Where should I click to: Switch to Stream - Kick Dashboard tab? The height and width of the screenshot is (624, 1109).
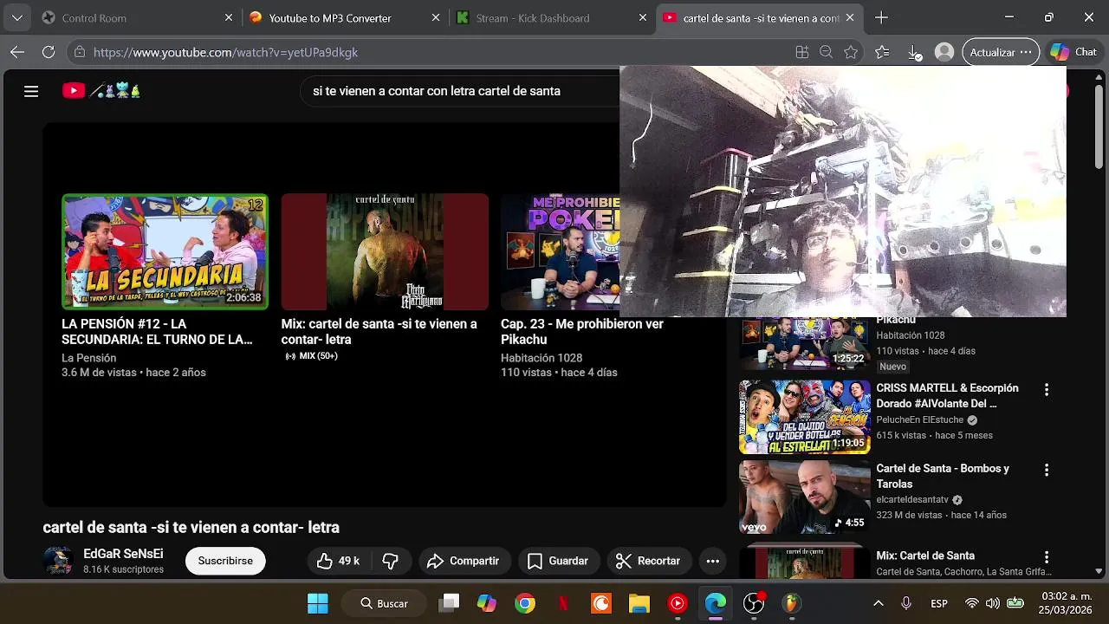pos(552,17)
